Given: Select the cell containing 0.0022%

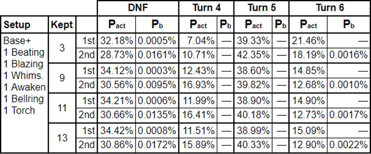Looking at the screenshot, I should [349, 145].
